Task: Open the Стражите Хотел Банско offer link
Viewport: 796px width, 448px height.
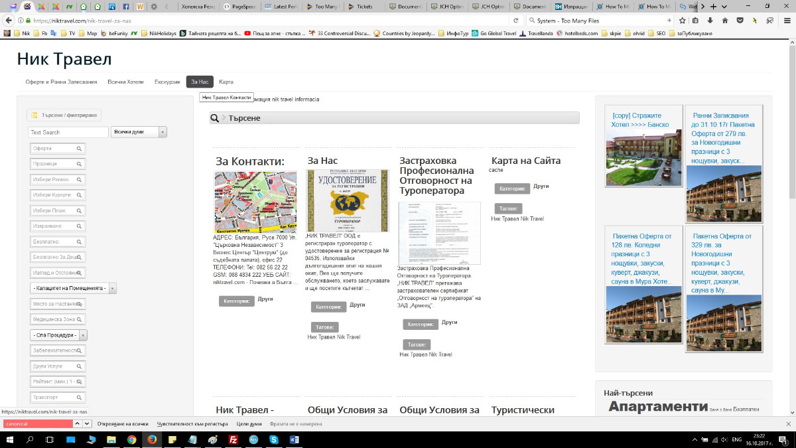Action: 640,120
